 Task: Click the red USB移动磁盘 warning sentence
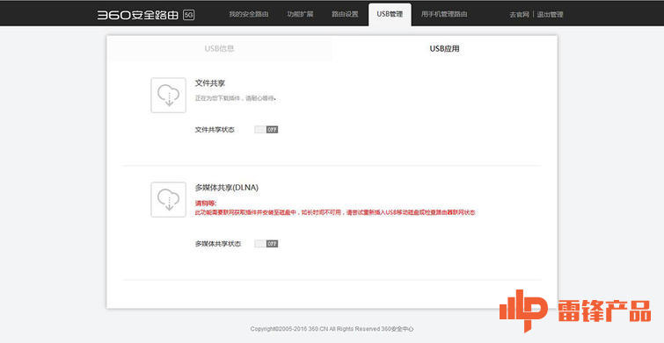coord(335,212)
